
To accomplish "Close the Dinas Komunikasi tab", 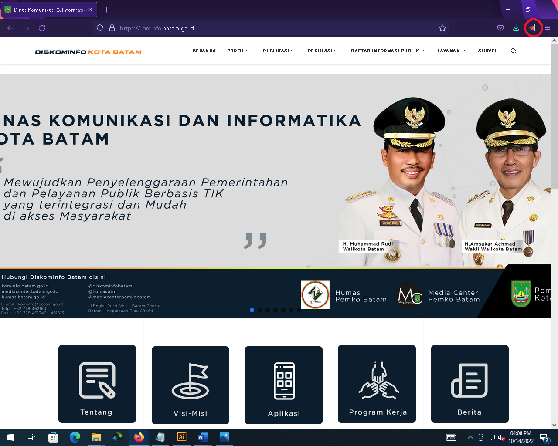I will (90, 10).
